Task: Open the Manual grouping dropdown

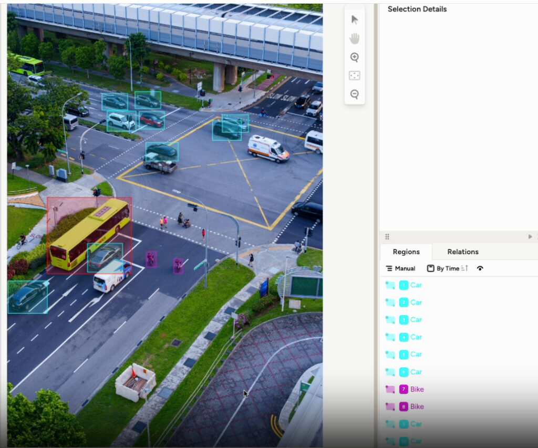Action: click(x=400, y=268)
